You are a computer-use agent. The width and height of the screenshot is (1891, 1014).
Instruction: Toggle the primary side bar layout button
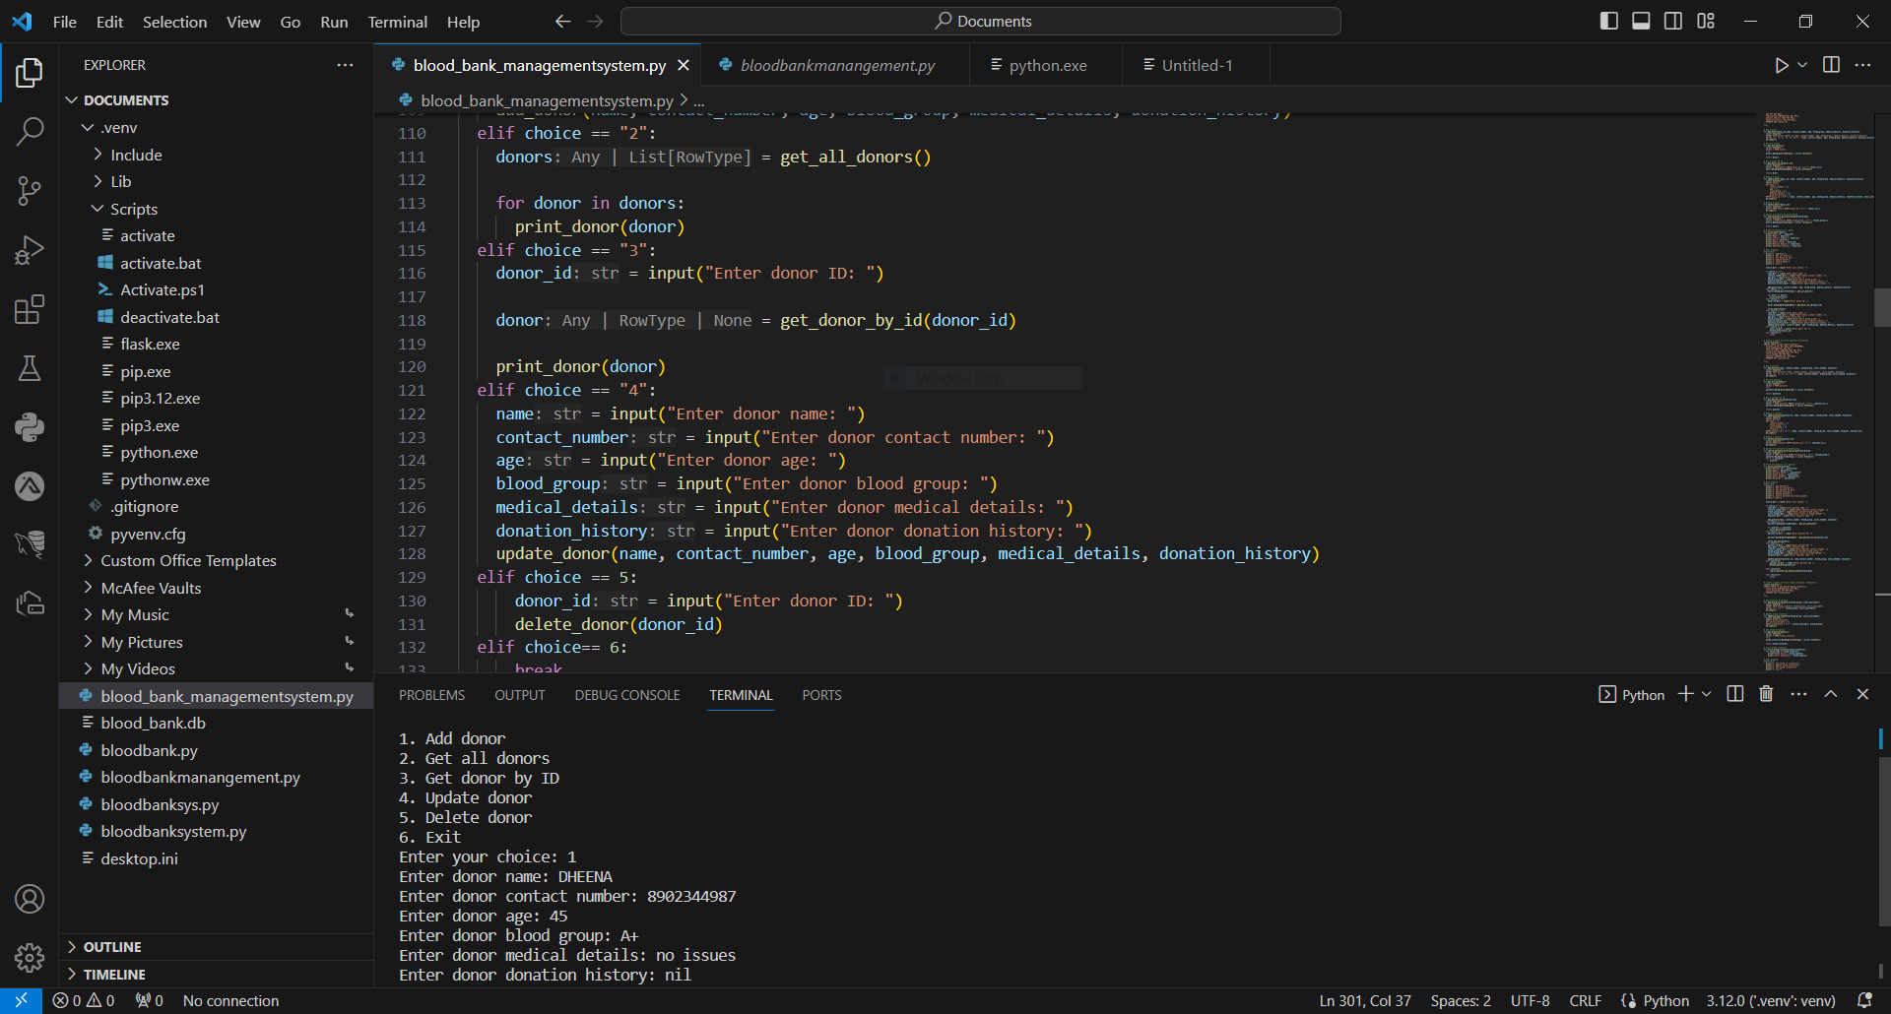[1609, 21]
